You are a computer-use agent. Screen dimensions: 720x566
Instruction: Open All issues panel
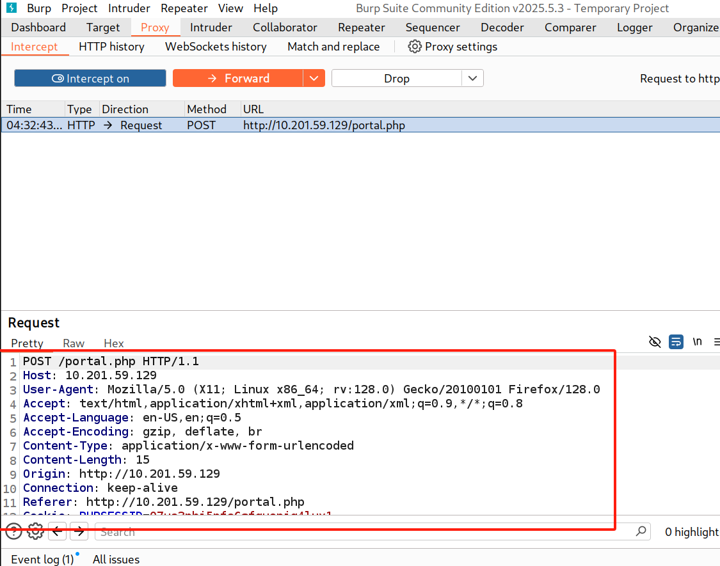(x=116, y=559)
